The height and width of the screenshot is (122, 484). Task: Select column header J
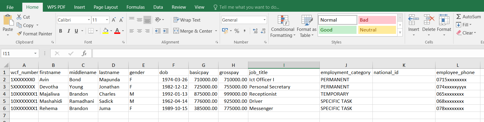coord(346,65)
